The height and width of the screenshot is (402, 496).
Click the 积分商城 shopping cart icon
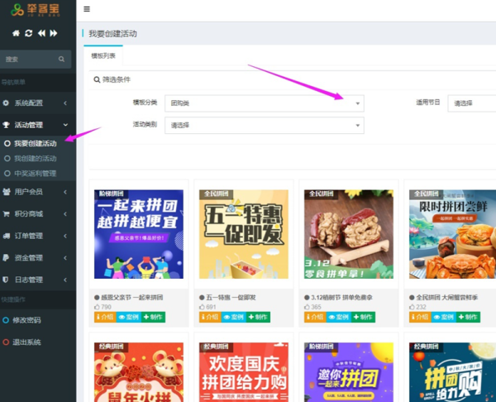tap(7, 213)
